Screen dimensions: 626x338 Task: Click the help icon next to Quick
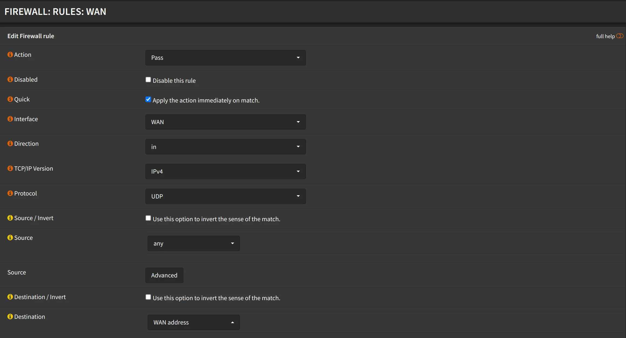10,99
